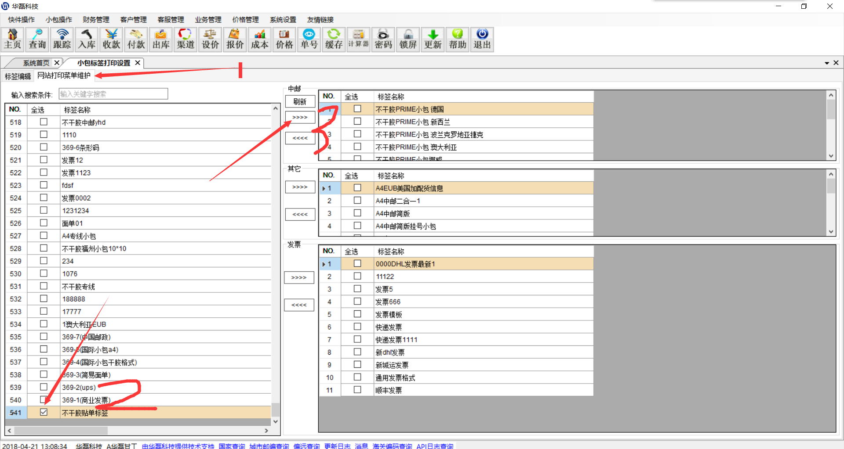Viewport: 844px width, 449px height.
Task: Click the 入库 warehouse entry icon
Action: pyautogui.click(x=87, y=40)
